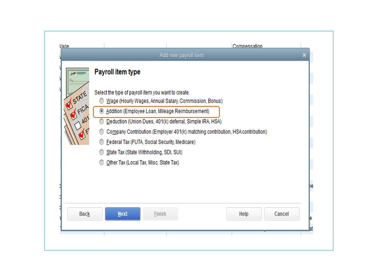Image resolution: width=373 pixels, height=279 pixels.
Task: Click the greyed-out Finish button
Action: coord(160,214)
